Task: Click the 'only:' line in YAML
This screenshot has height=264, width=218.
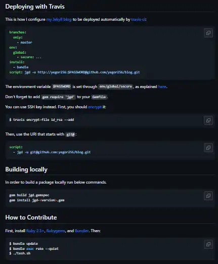Action: [x=18, y=37]
